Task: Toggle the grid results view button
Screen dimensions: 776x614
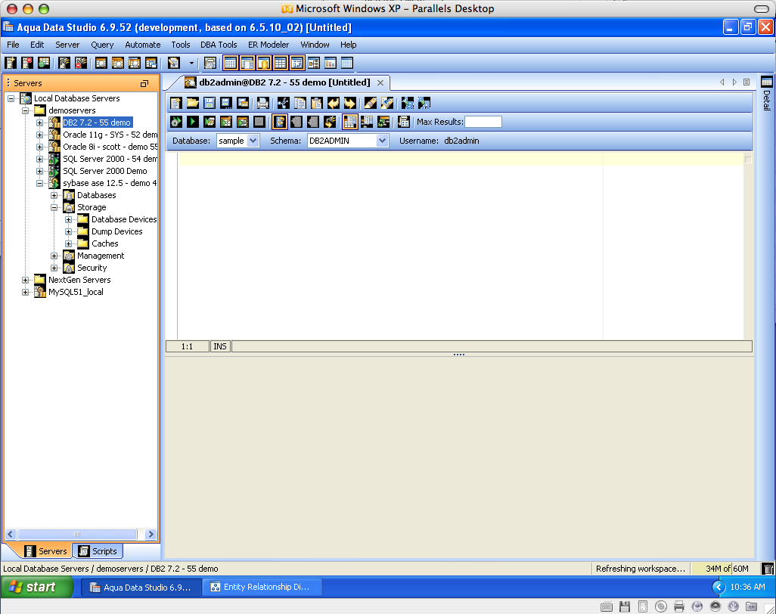Action: (x=350, y=122)
